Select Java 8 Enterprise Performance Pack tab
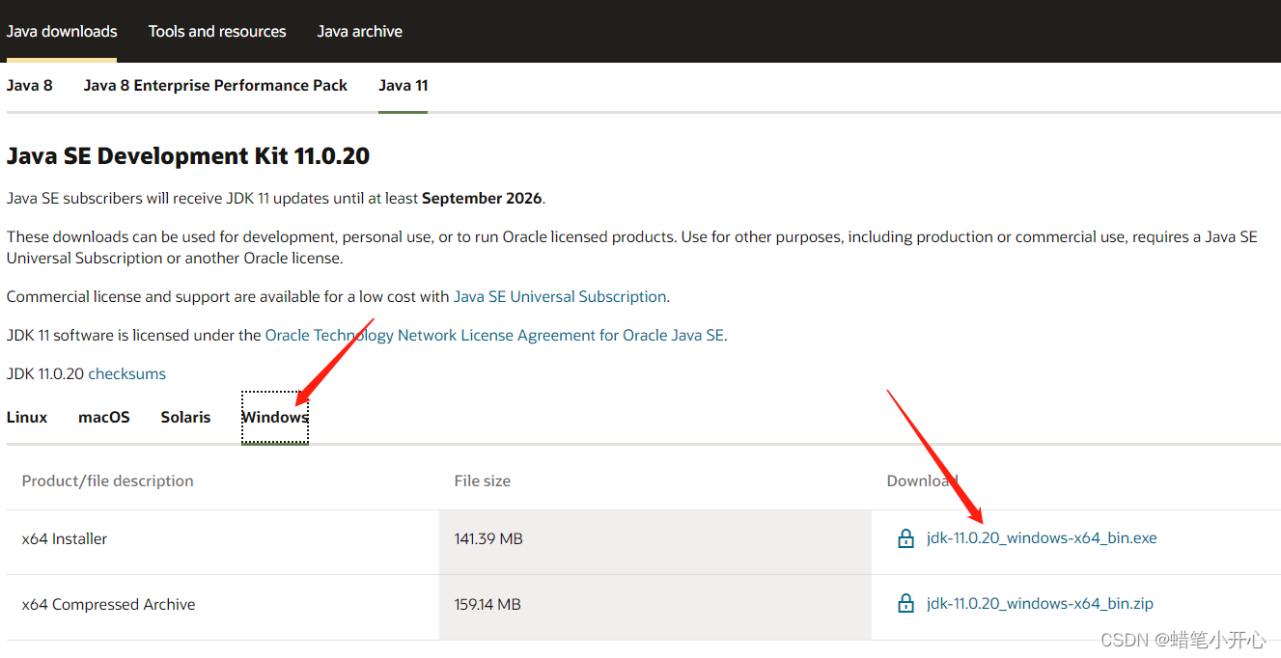Viewport: 1281px width, 658px height. [215, 86]
